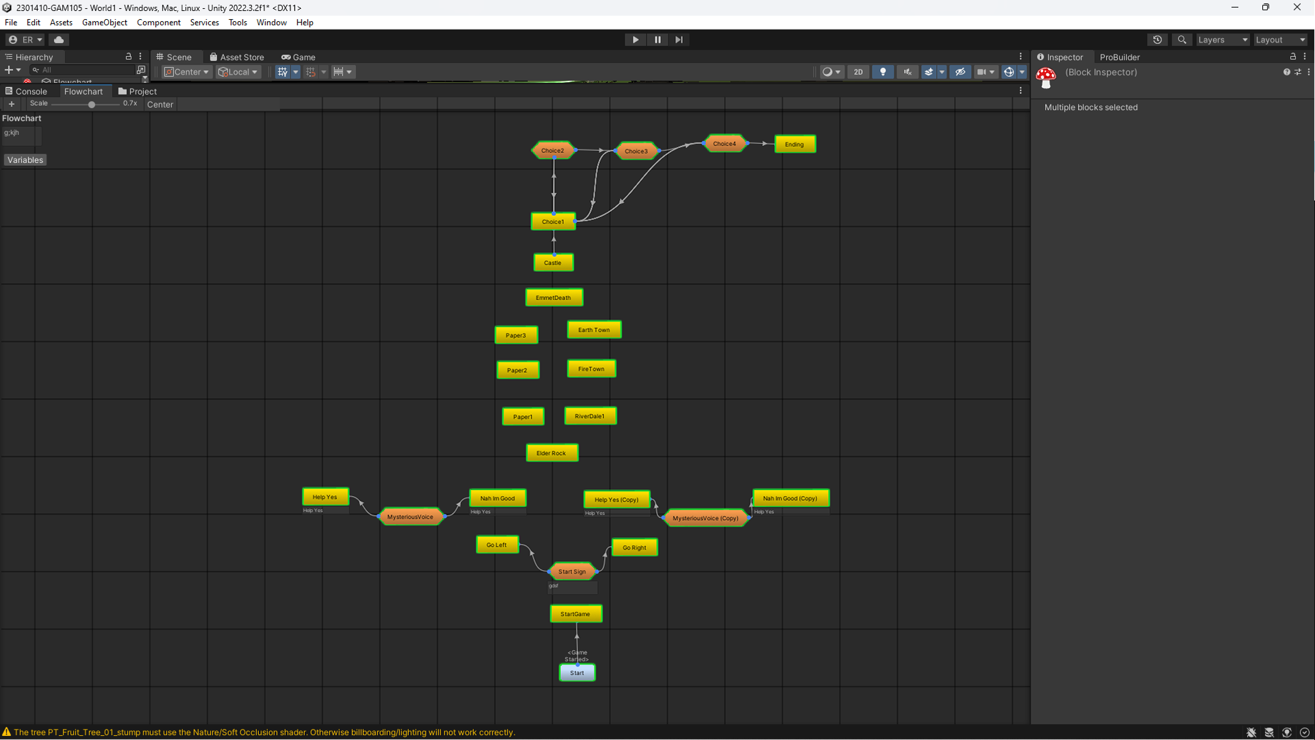1315x740 pixels.
Task: Click the warning message in status bar
Action: (264, 732)
